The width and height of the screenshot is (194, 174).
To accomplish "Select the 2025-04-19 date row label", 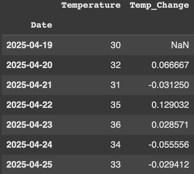I will [29, 45].
